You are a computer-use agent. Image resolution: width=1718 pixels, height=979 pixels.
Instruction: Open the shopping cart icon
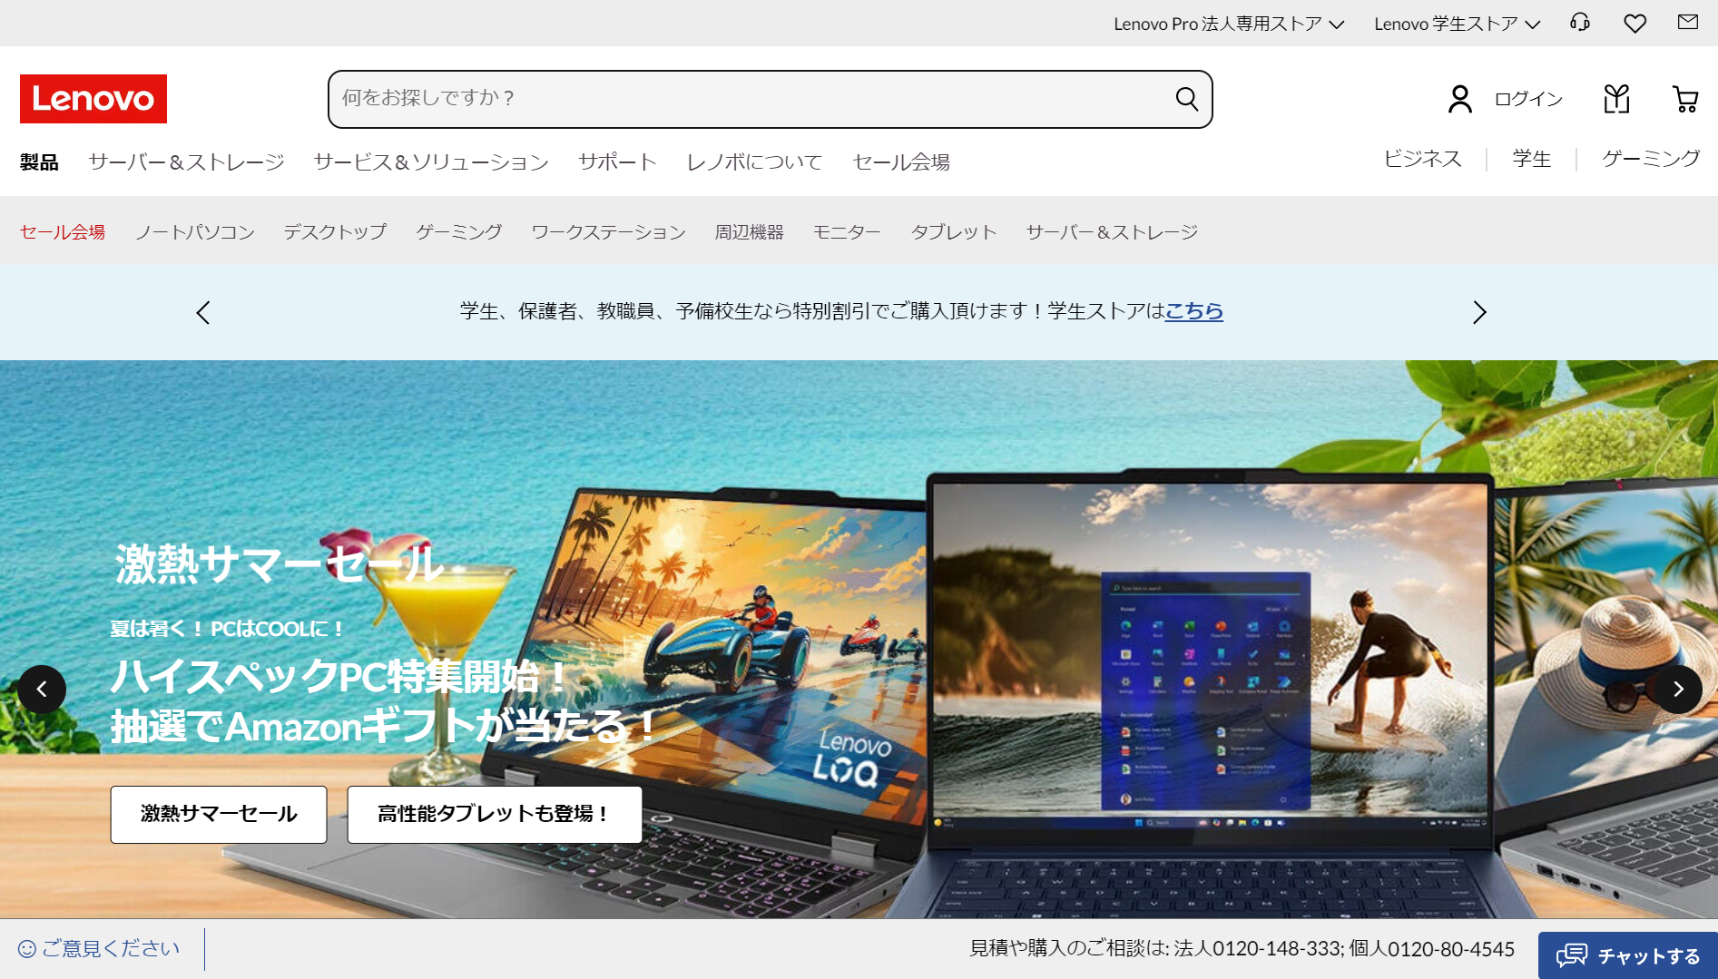tap(1685, 99)
